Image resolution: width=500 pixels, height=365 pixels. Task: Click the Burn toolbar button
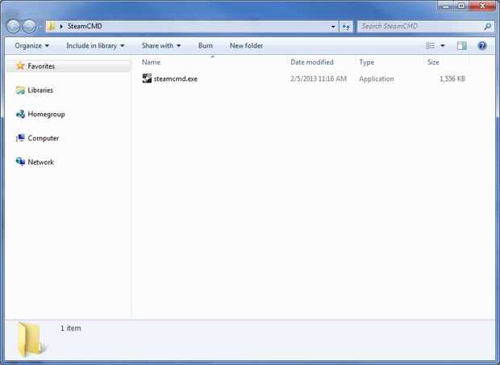tap(206, 46)
